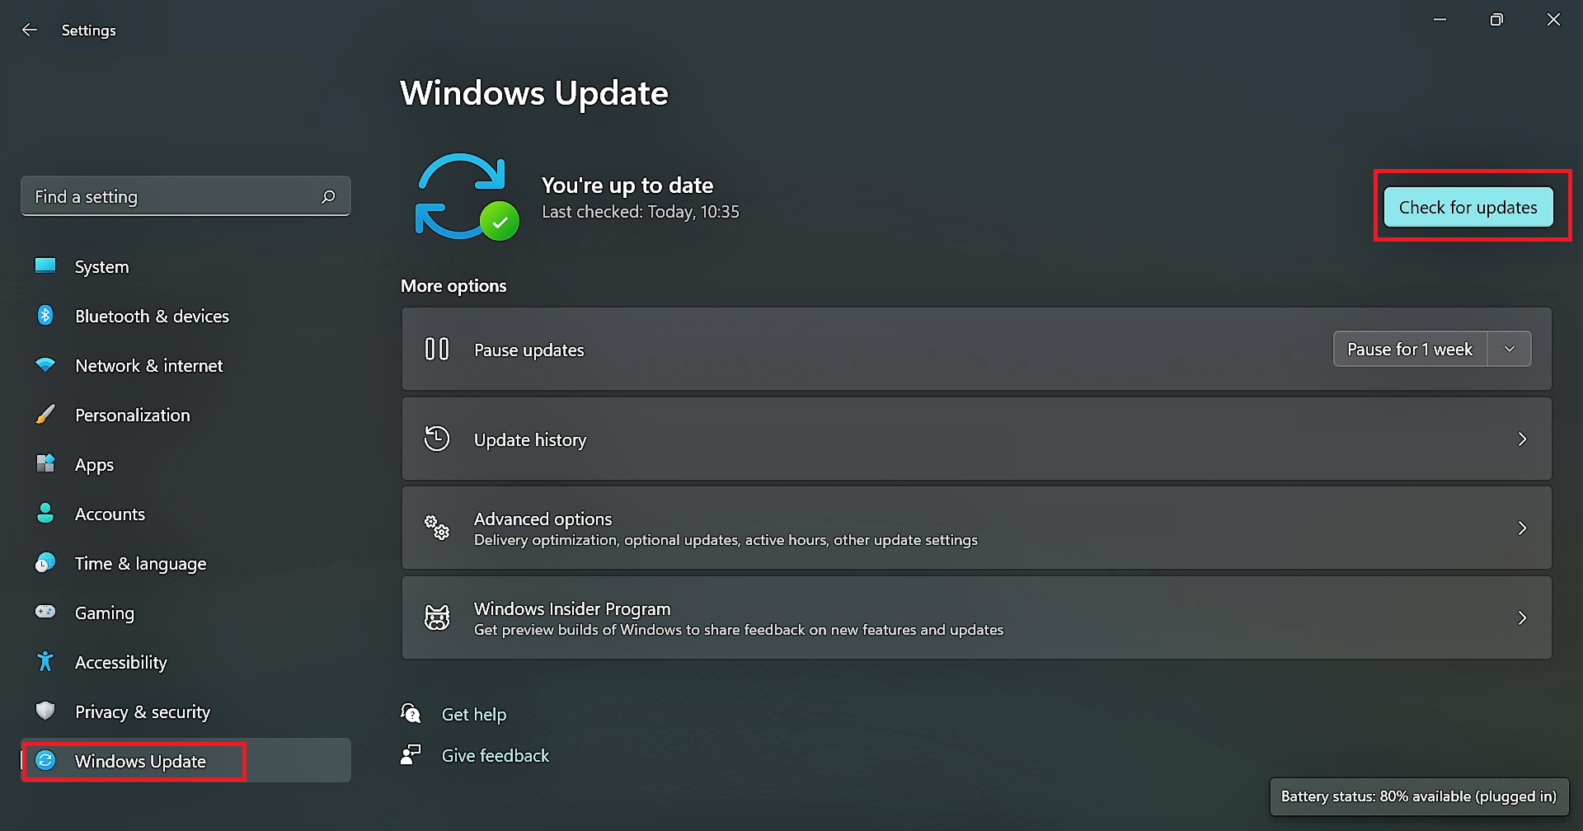Click the Bluetooth icon in sidebar

click(x=45, y=315)
